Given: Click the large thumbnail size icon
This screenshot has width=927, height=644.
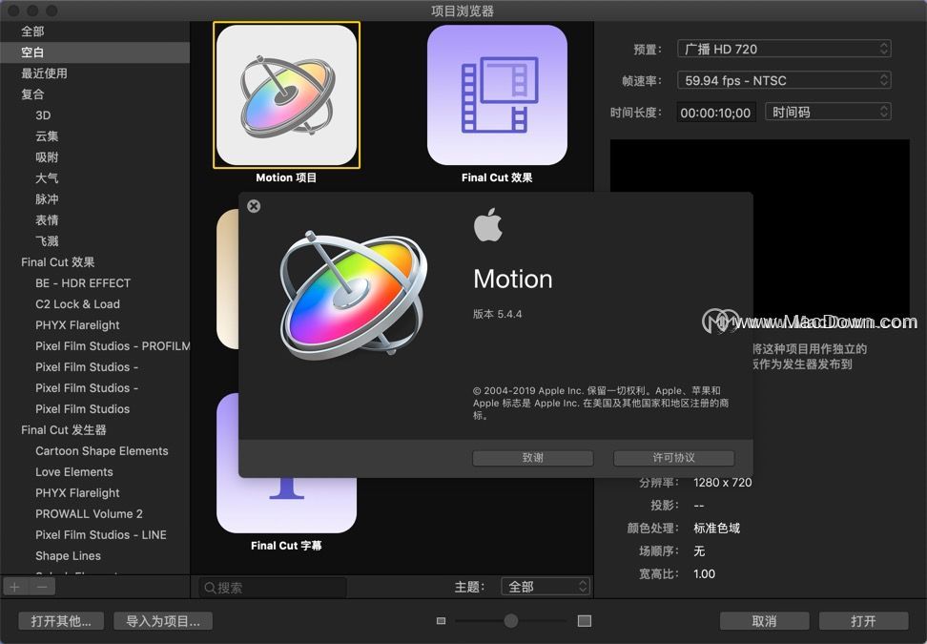Looking at the screenshot, I should pyautogui.click(x=584, y=621).
